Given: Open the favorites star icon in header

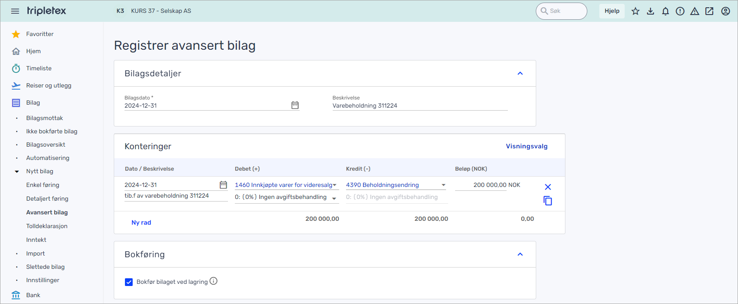Looking at the screenshot, I should tap(635, 11).
